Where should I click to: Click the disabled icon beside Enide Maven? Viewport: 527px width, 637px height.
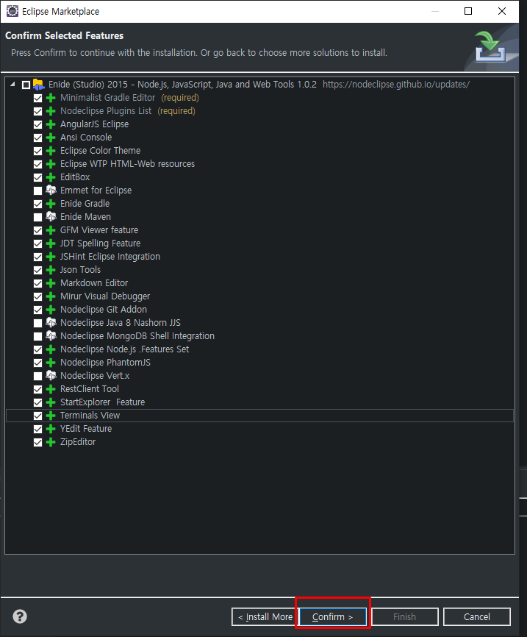pos(51,216)
